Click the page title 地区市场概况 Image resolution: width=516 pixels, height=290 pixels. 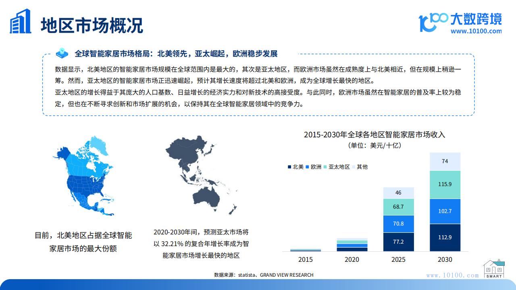pos(92,25)
